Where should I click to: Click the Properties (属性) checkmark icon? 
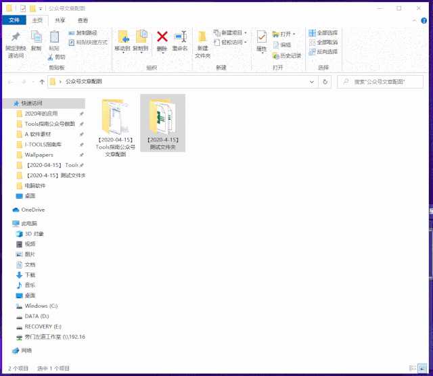(262, 37)
